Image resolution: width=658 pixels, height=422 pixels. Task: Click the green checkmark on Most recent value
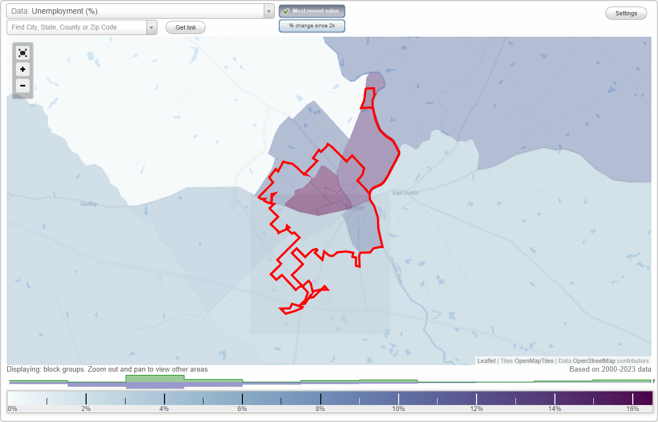(285, 11)
